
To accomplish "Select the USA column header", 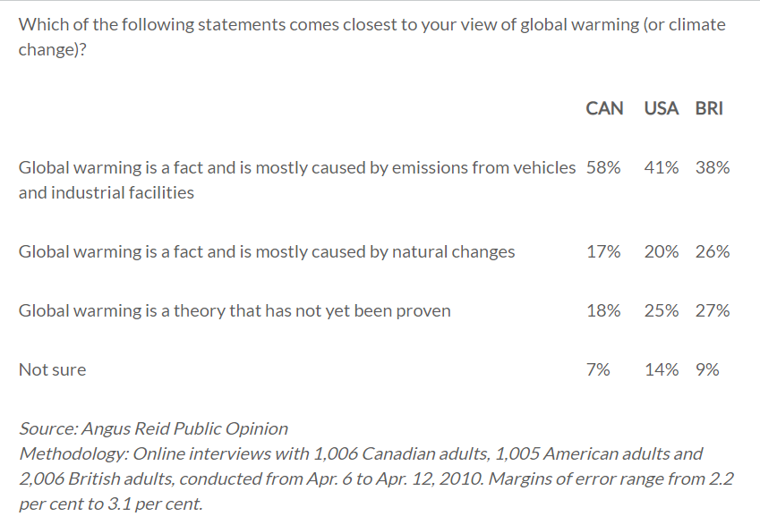I will coord(661,108).
